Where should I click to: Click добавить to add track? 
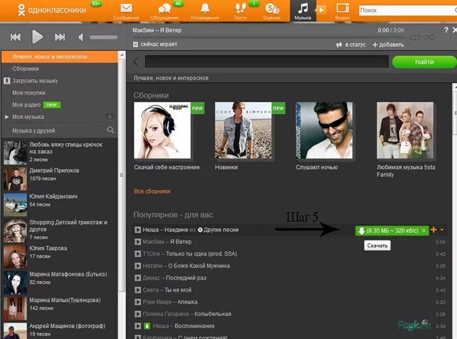[x=388, y=45]
